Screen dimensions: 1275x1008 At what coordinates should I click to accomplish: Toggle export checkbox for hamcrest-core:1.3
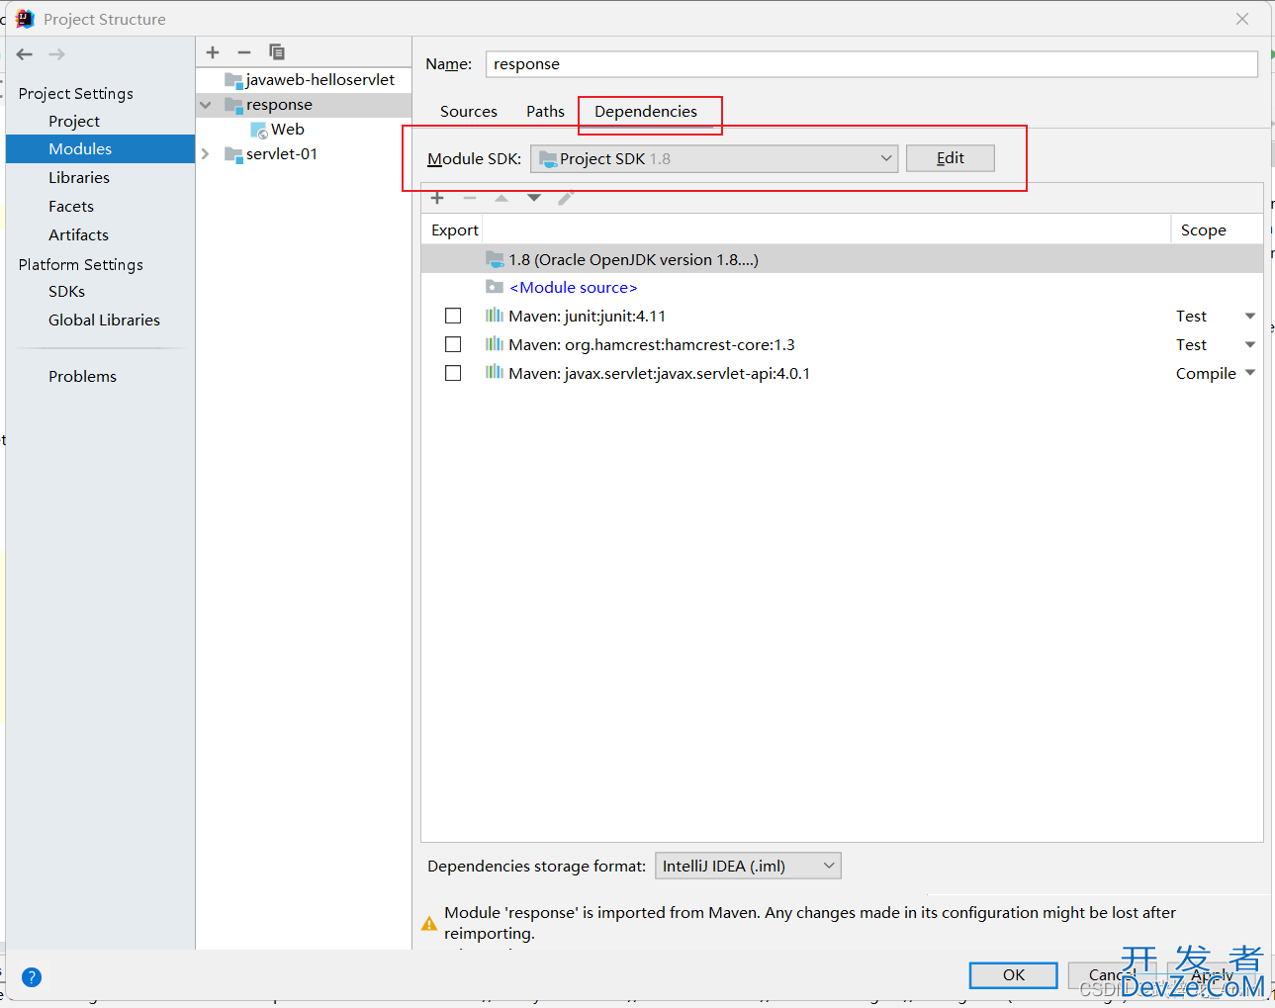pos(453,344)
